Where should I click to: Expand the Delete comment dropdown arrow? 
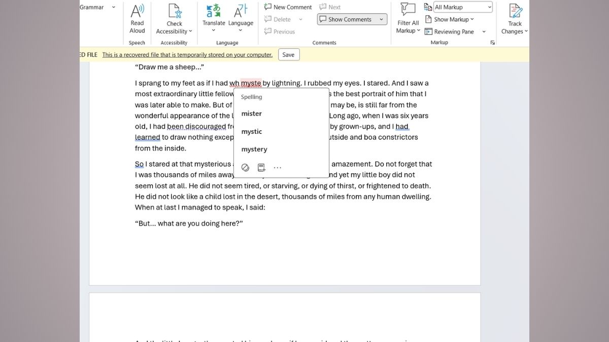300,19
